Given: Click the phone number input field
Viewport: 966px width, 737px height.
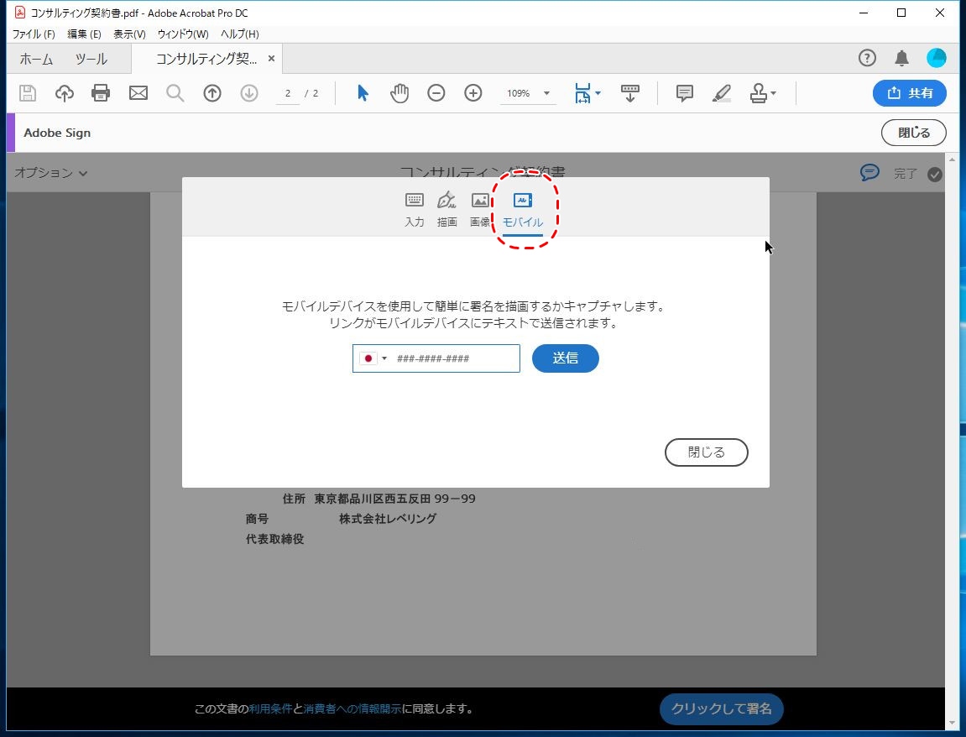Looking at the screenshot, I should click(x=453, y=358).
